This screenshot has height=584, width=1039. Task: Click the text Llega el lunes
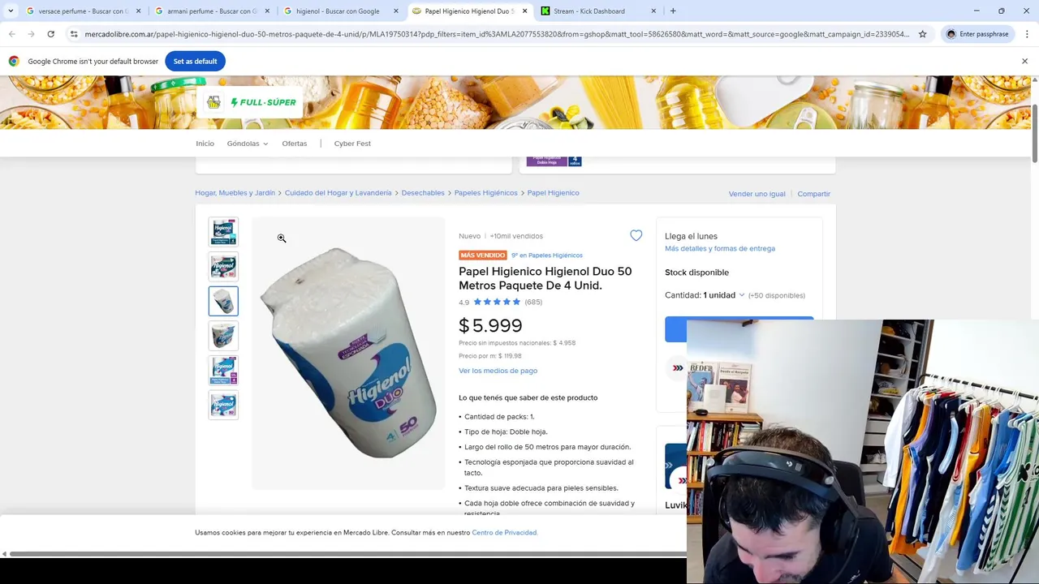point(691,236)
